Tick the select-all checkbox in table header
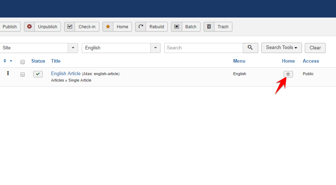The image size is (336, 185). coord(23,62)
